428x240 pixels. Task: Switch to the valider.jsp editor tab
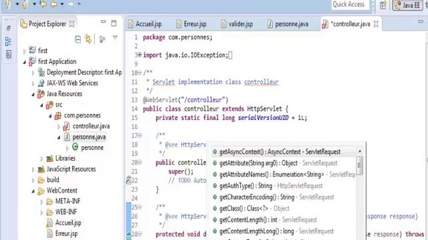tap(237, 24)
